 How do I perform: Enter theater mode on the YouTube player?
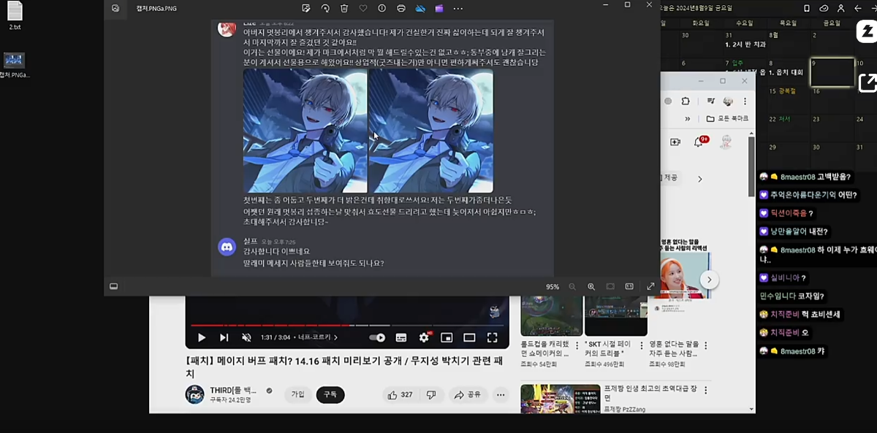click(x=469, y=337)
